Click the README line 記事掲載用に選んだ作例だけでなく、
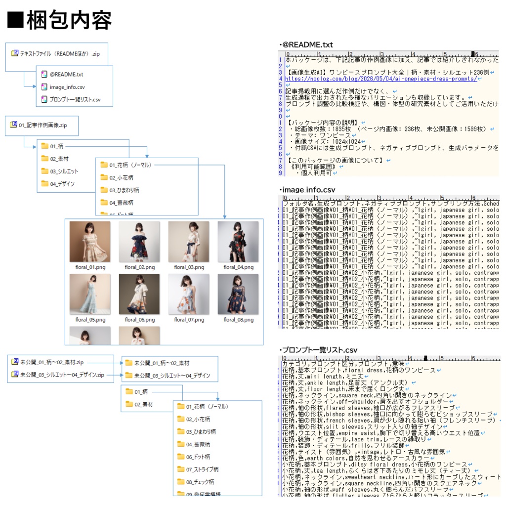The height and width of the screenshot is (506, 506). pyautogui.click(x=341, y=91)
